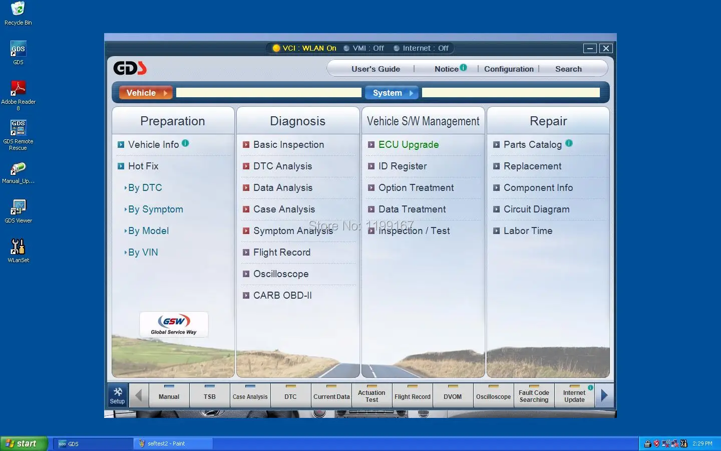Click the Global Service Way GSW logo
The height and width of the screenshot is (451, 721).
174,324
